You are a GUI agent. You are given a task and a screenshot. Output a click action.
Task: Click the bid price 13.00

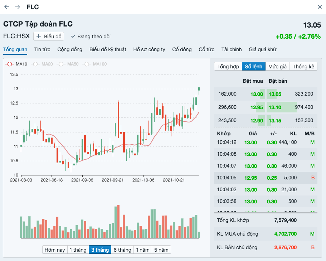(257, 94)
